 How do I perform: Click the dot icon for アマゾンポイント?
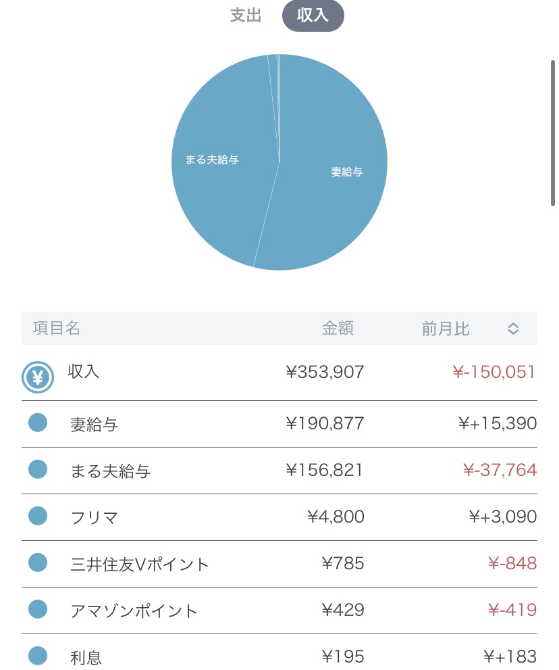[38, 610]
